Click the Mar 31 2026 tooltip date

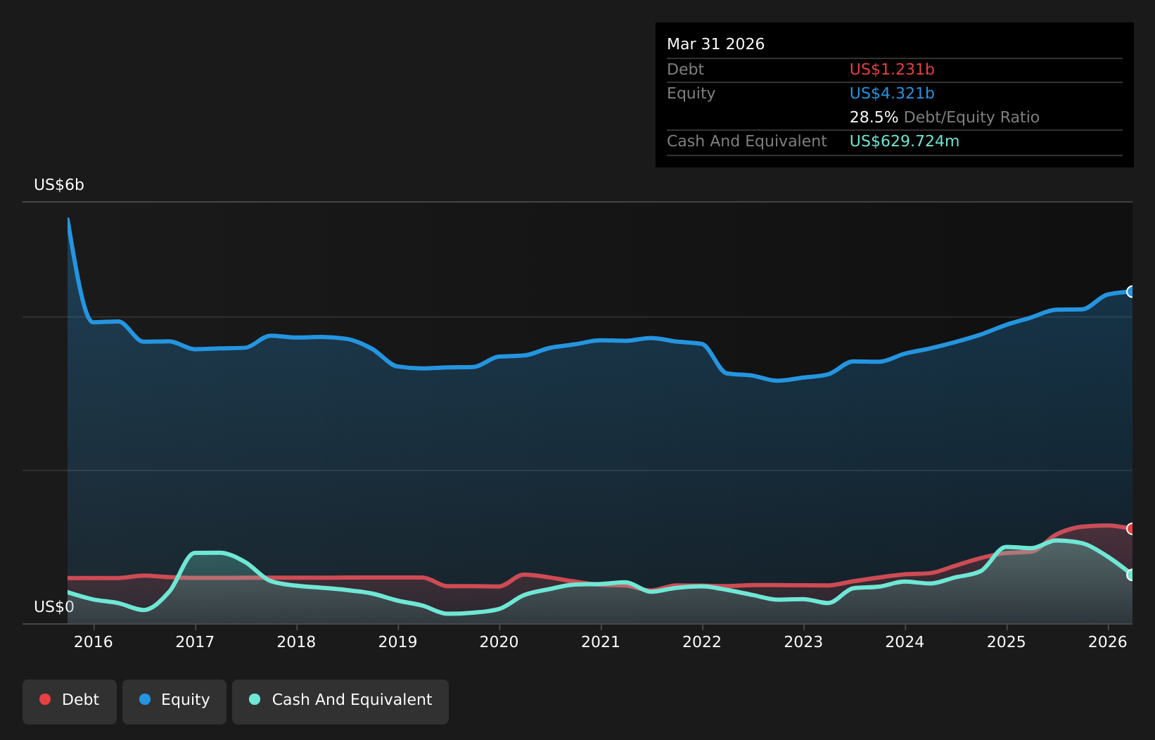coord(715,44)
